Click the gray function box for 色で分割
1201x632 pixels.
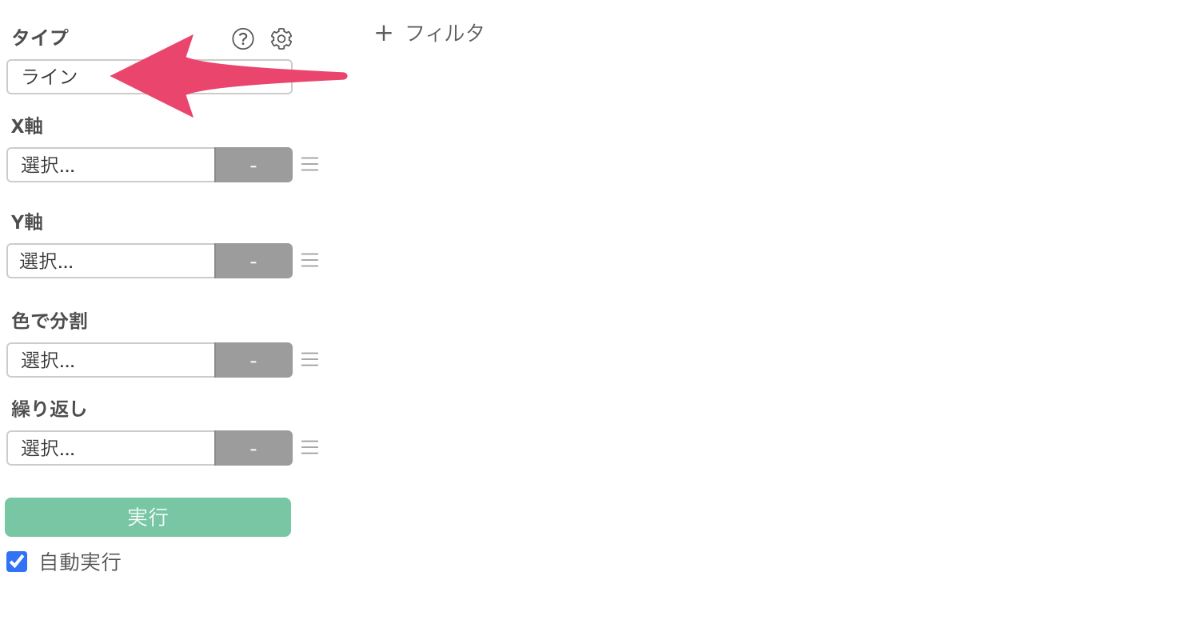coord(253,360)
